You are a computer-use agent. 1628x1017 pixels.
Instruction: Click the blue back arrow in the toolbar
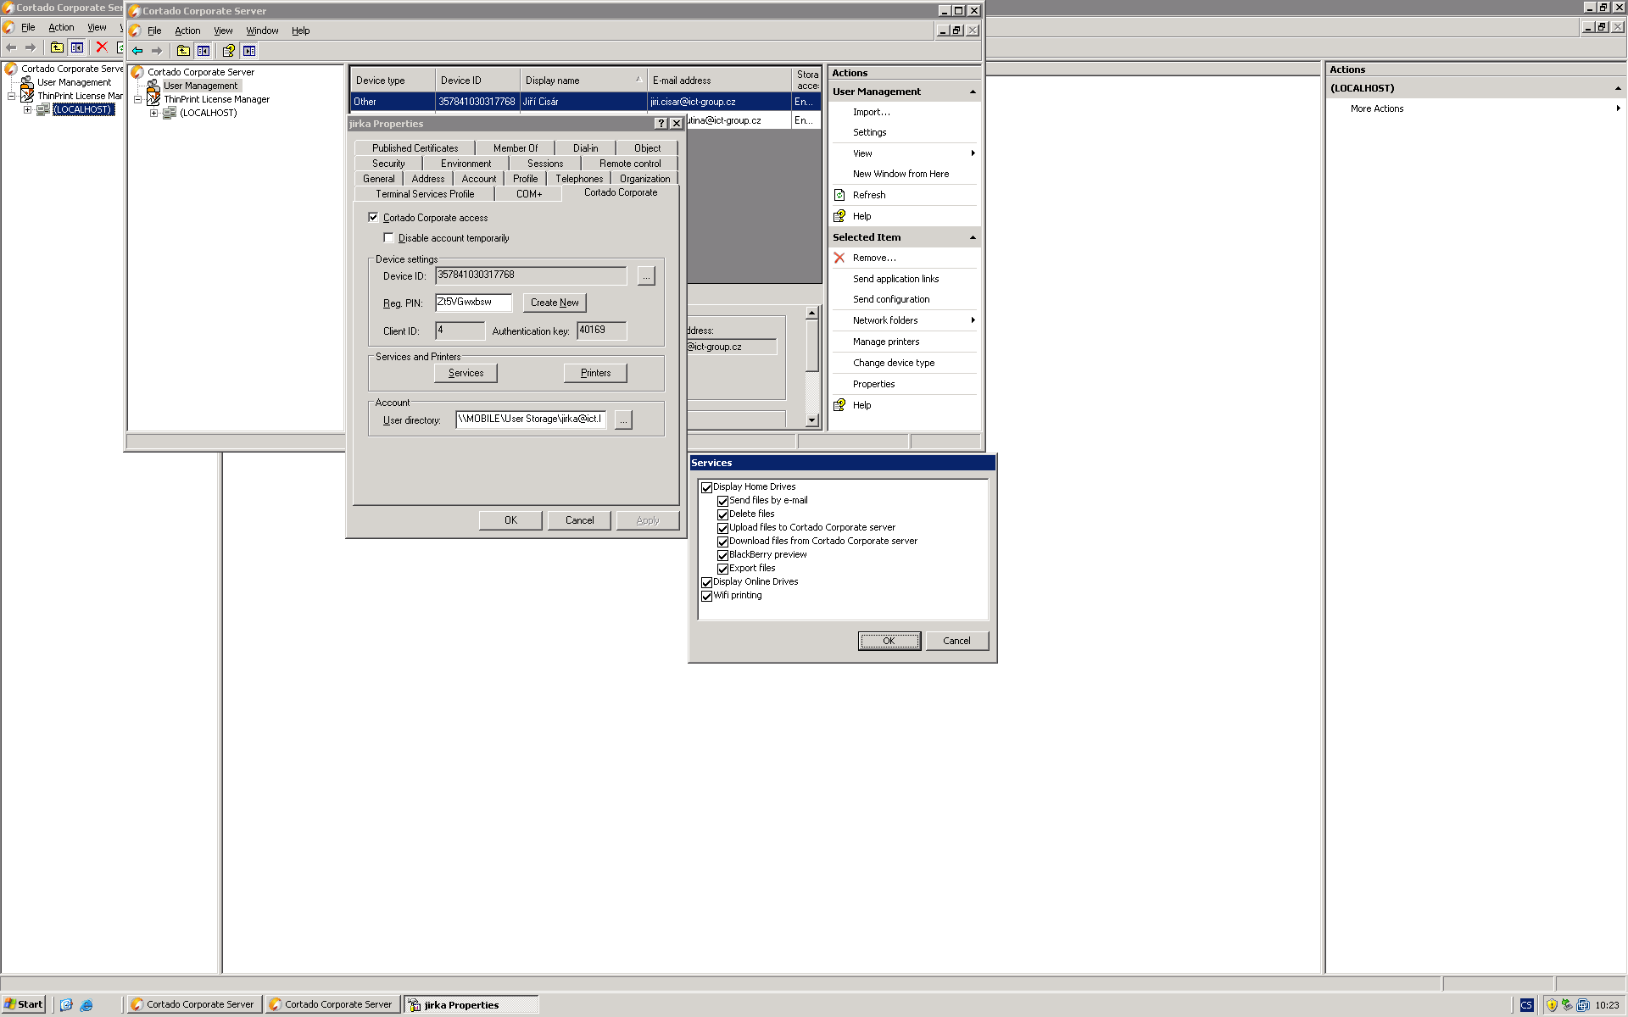point(137,51)
